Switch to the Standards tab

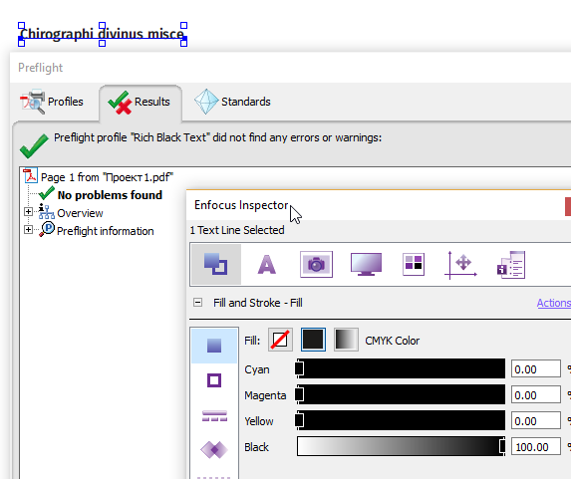(232, 102)
